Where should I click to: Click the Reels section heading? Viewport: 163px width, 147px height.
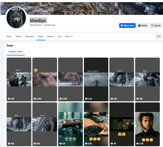[10, 45]
